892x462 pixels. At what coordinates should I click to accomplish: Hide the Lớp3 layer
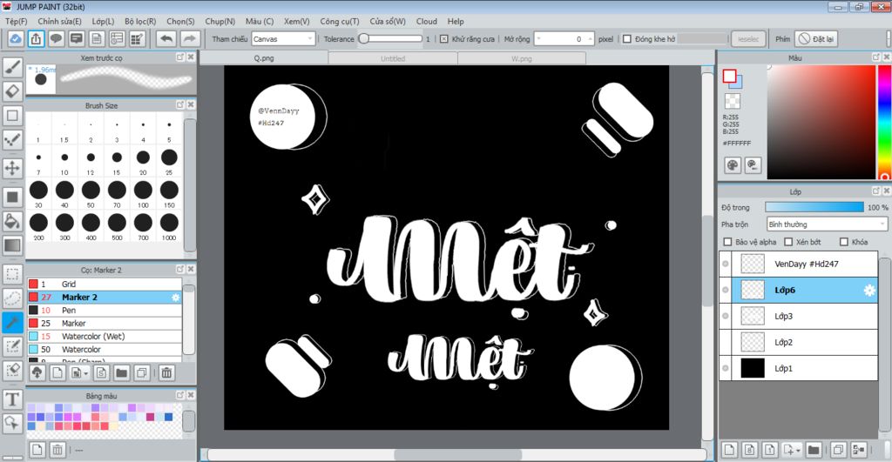[x=726, y=316]
